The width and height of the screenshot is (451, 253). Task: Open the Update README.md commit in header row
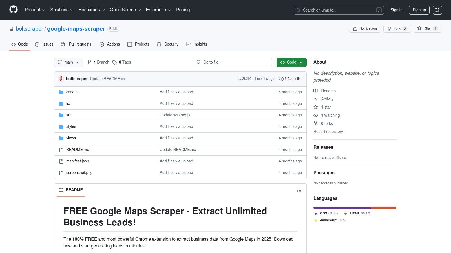(x=108, y=79)
